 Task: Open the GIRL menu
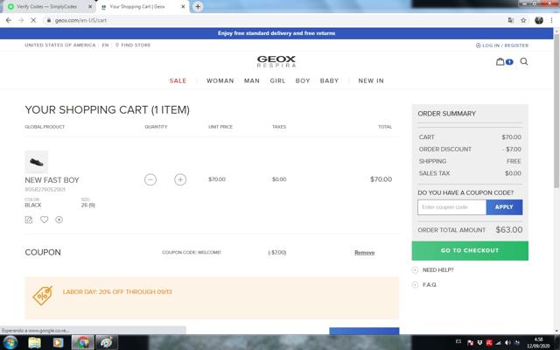pyautogui.click(x=277, y=80)
